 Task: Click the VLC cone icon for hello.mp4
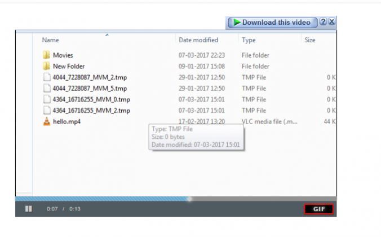pyautogui.click(x=47, y=122)
